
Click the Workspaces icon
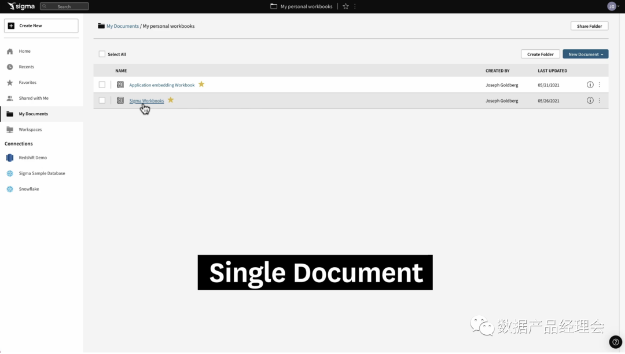click(x=10, y=130)
